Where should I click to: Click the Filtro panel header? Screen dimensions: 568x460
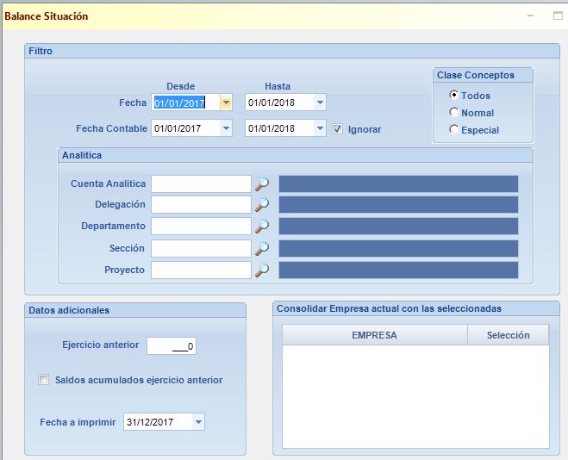point(292,51)
